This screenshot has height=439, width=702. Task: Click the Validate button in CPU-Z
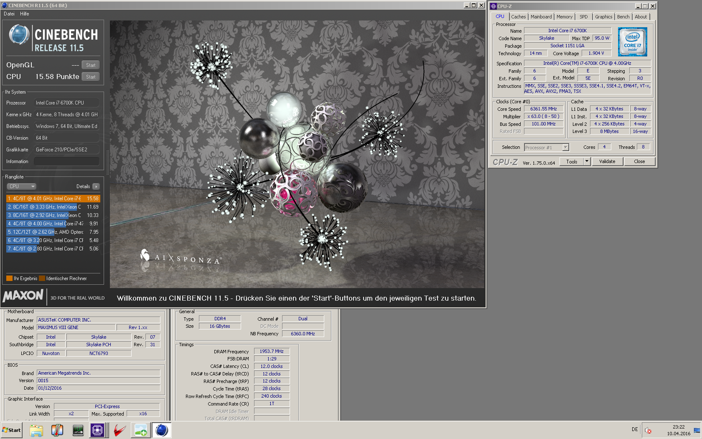(607, 162)
